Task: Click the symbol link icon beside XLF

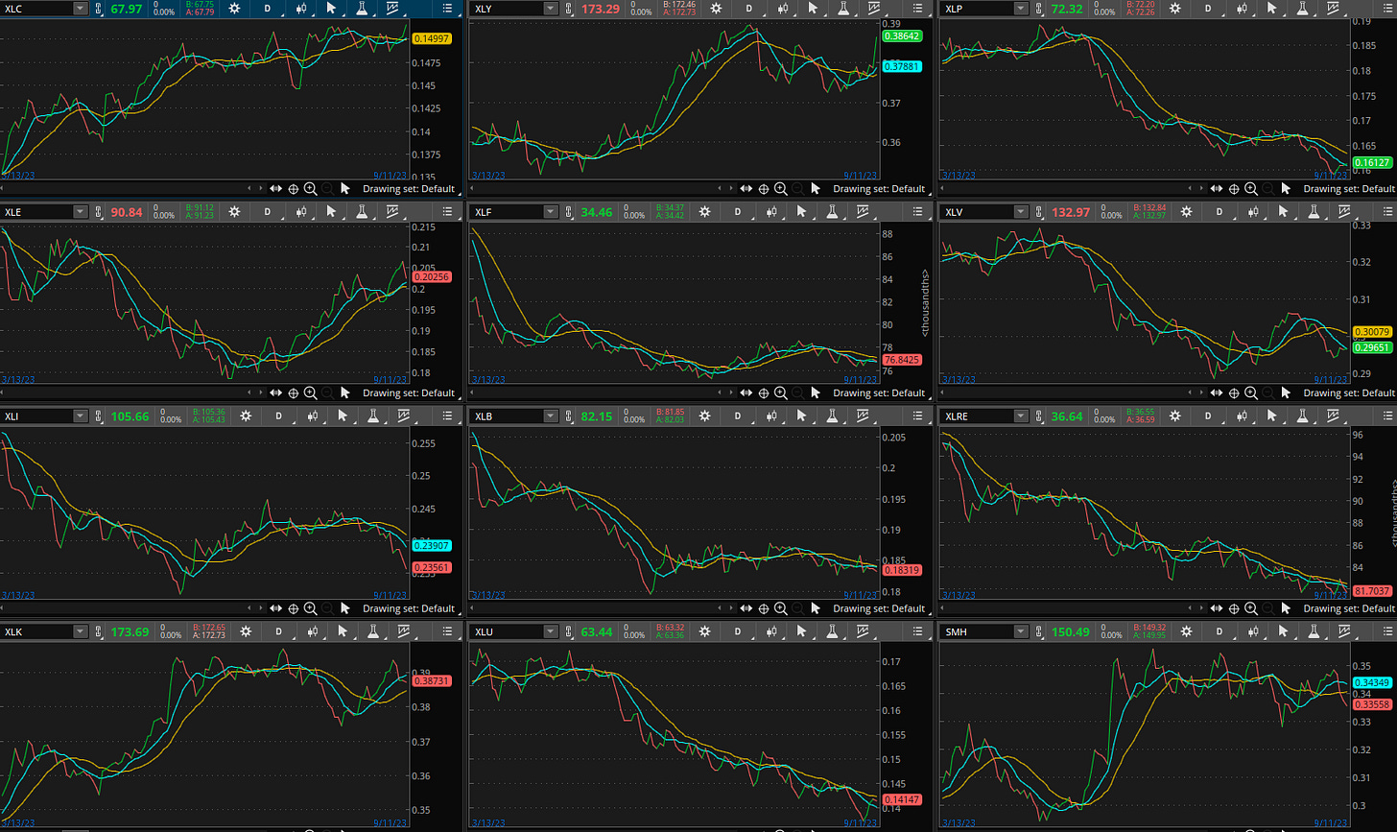Action: (567, 212)
